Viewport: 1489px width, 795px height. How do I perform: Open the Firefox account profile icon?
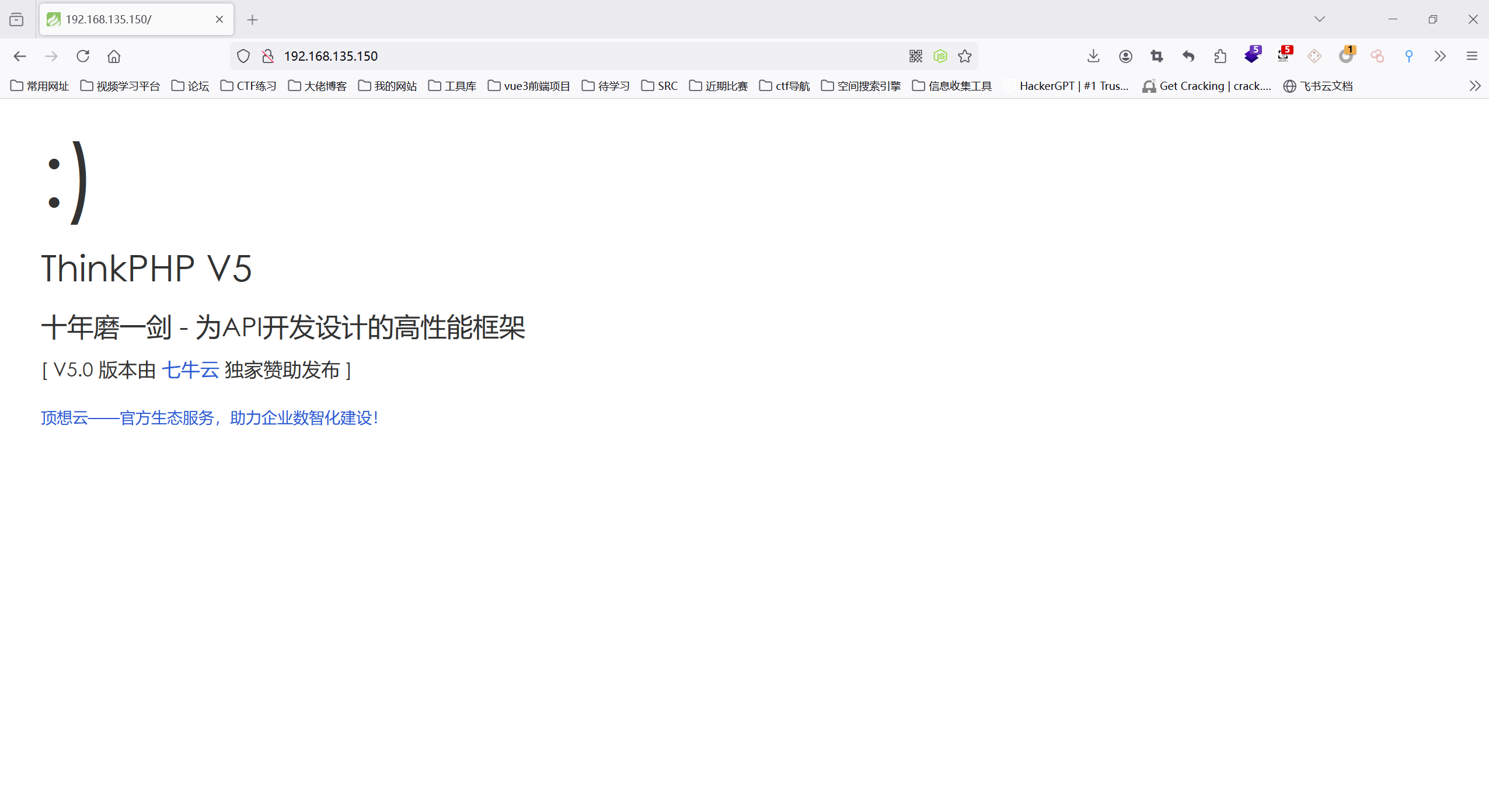tap(1125, 56)
